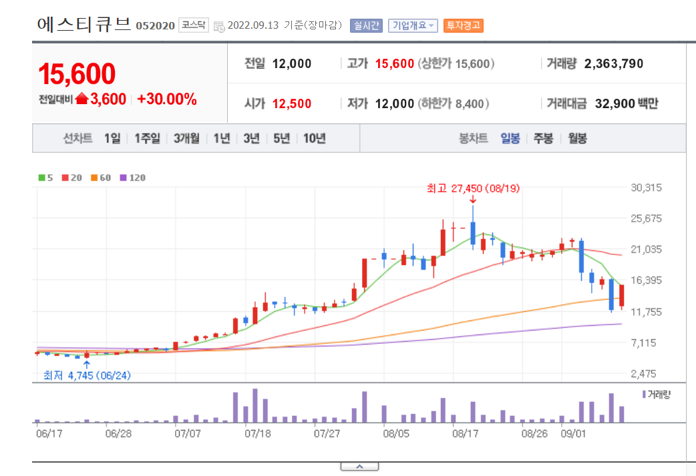Viewport: 696px width, 476px height.
Task: Click the 최고 27,450 (08/19) high marker
Action: pyautogui.click(x=473, y=188)
